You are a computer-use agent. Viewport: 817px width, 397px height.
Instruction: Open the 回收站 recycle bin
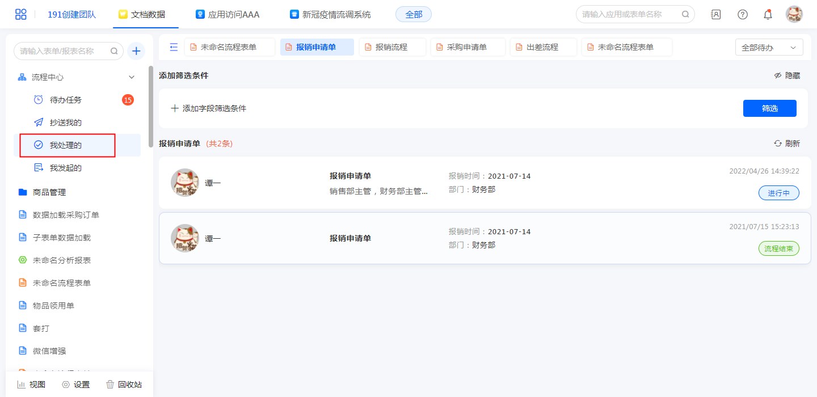pyautogui.click(x=124, y=385)
